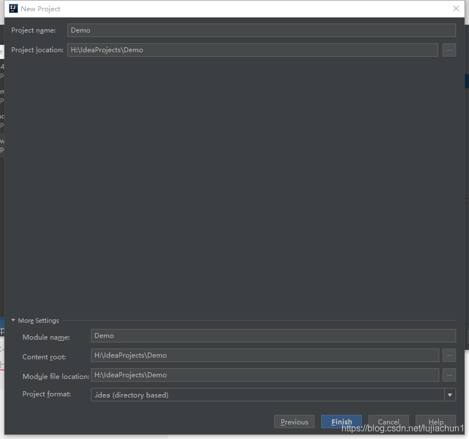
Task: Click the Content root text field
Action: pos(265,355)
